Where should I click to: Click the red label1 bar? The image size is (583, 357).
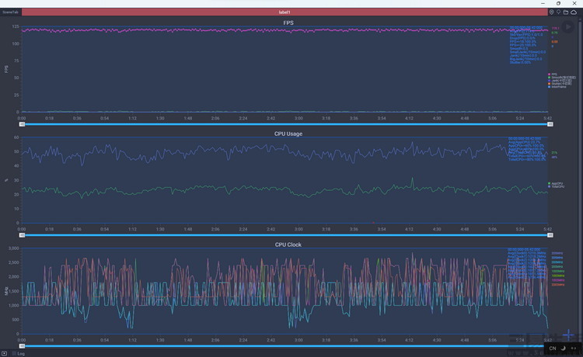pos(284,12)
